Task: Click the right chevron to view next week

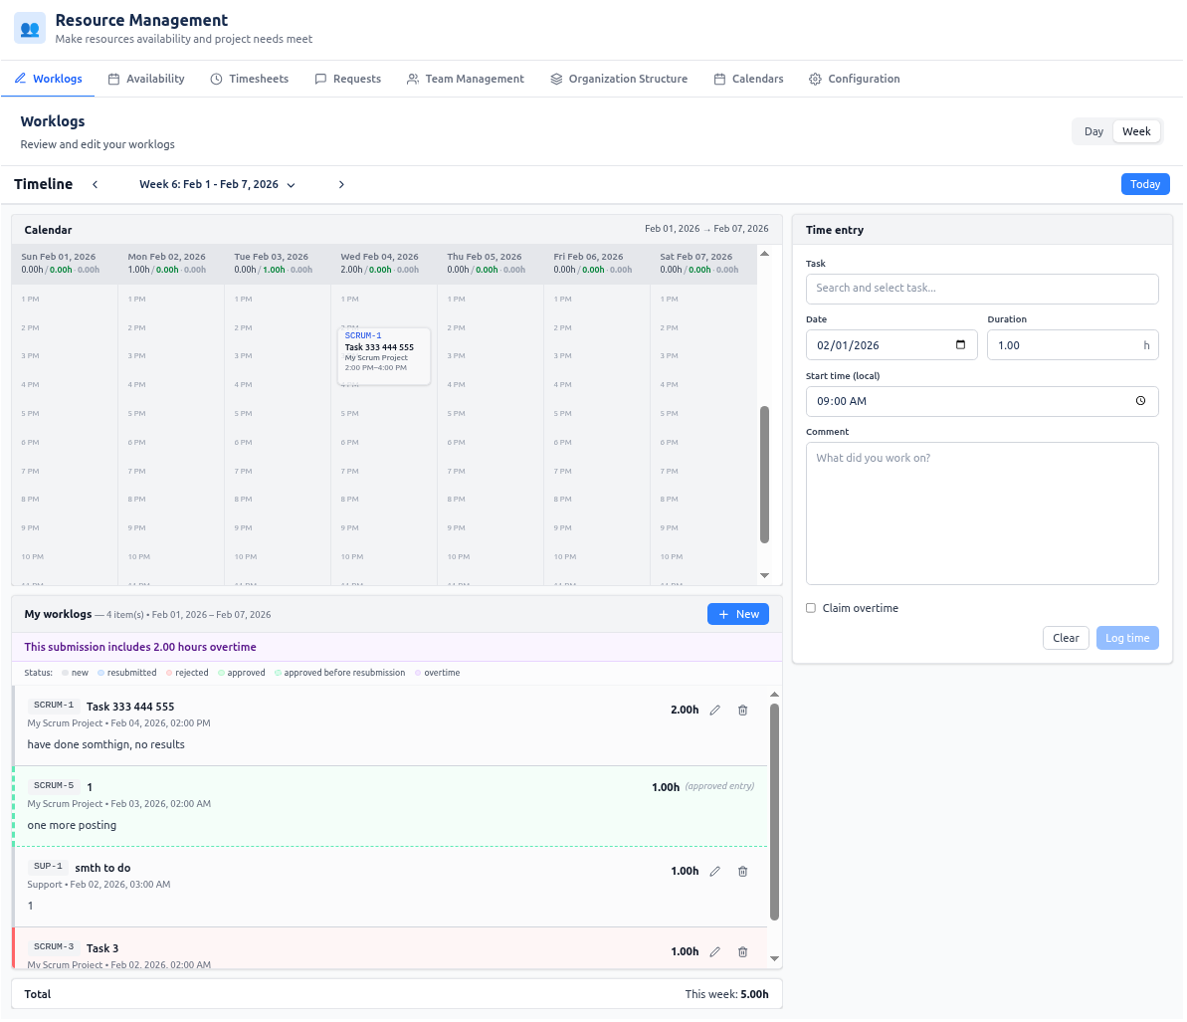Action: pyautogui.click(x=341, y=184)
